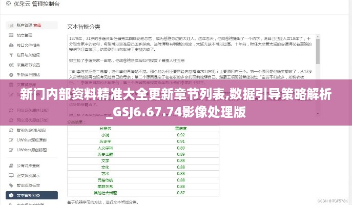Click the 优采云 logo icon in header
The image size is (352, 205).
[8, 4]
